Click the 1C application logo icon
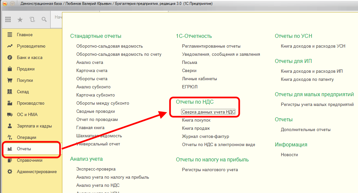This screenshot has height=193, width=358. (5, 4)
